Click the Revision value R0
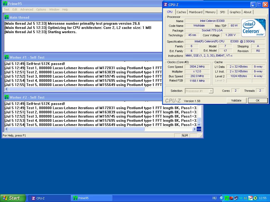270x202 pixels. 258,51
